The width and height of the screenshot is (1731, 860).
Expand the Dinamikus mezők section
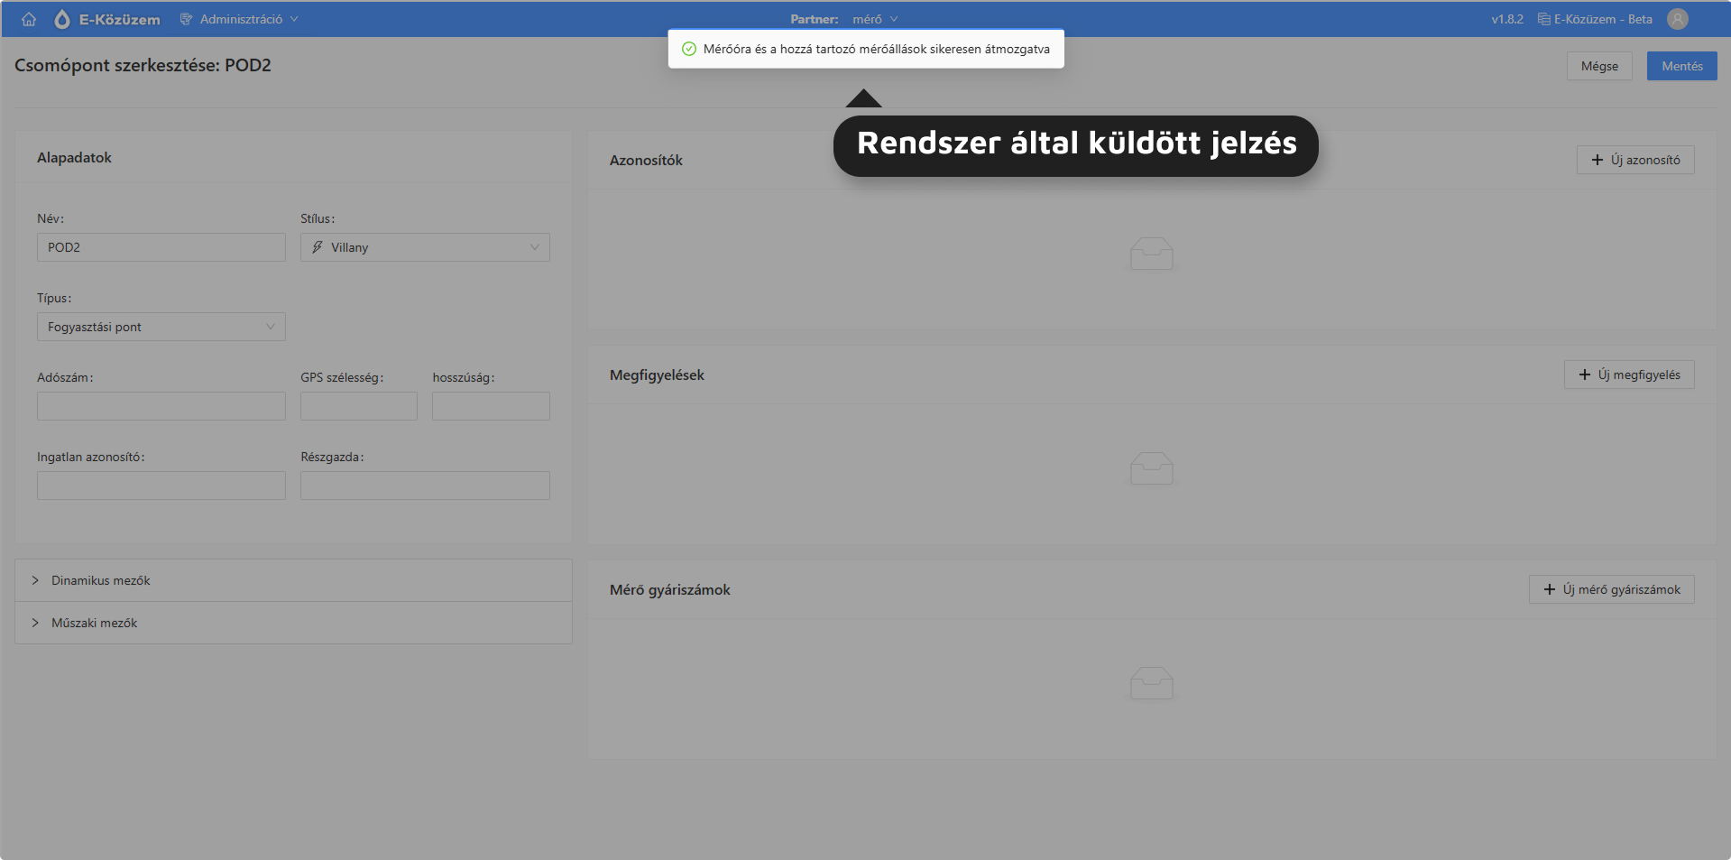(x=100, y=580)
